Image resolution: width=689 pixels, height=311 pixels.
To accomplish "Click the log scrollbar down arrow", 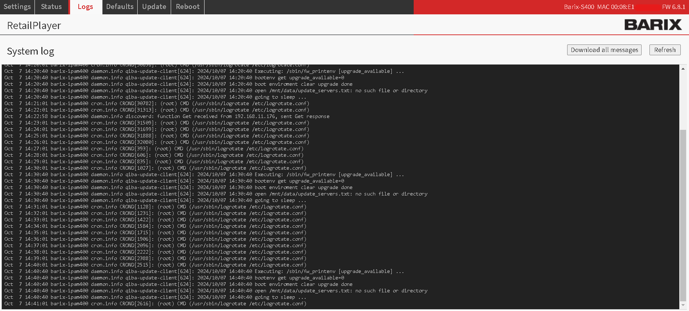I will tap(683, 305).
